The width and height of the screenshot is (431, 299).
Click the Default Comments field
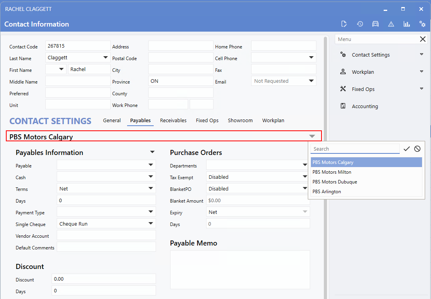tap(106, 247)
